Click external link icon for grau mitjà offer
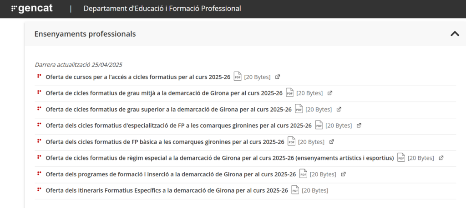 tap(330, 93)
